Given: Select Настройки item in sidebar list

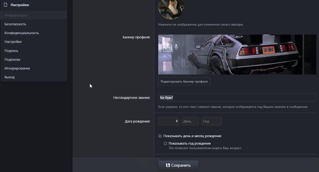Looking at the screenshot, I should [x=13, y=42].
